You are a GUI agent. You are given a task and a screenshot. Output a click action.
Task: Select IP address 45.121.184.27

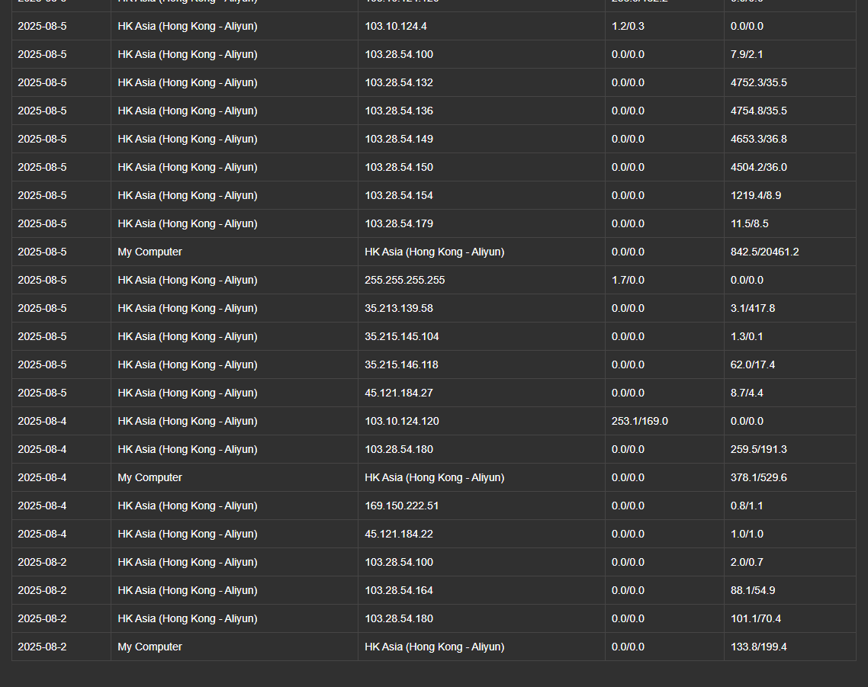pos(399,393)
